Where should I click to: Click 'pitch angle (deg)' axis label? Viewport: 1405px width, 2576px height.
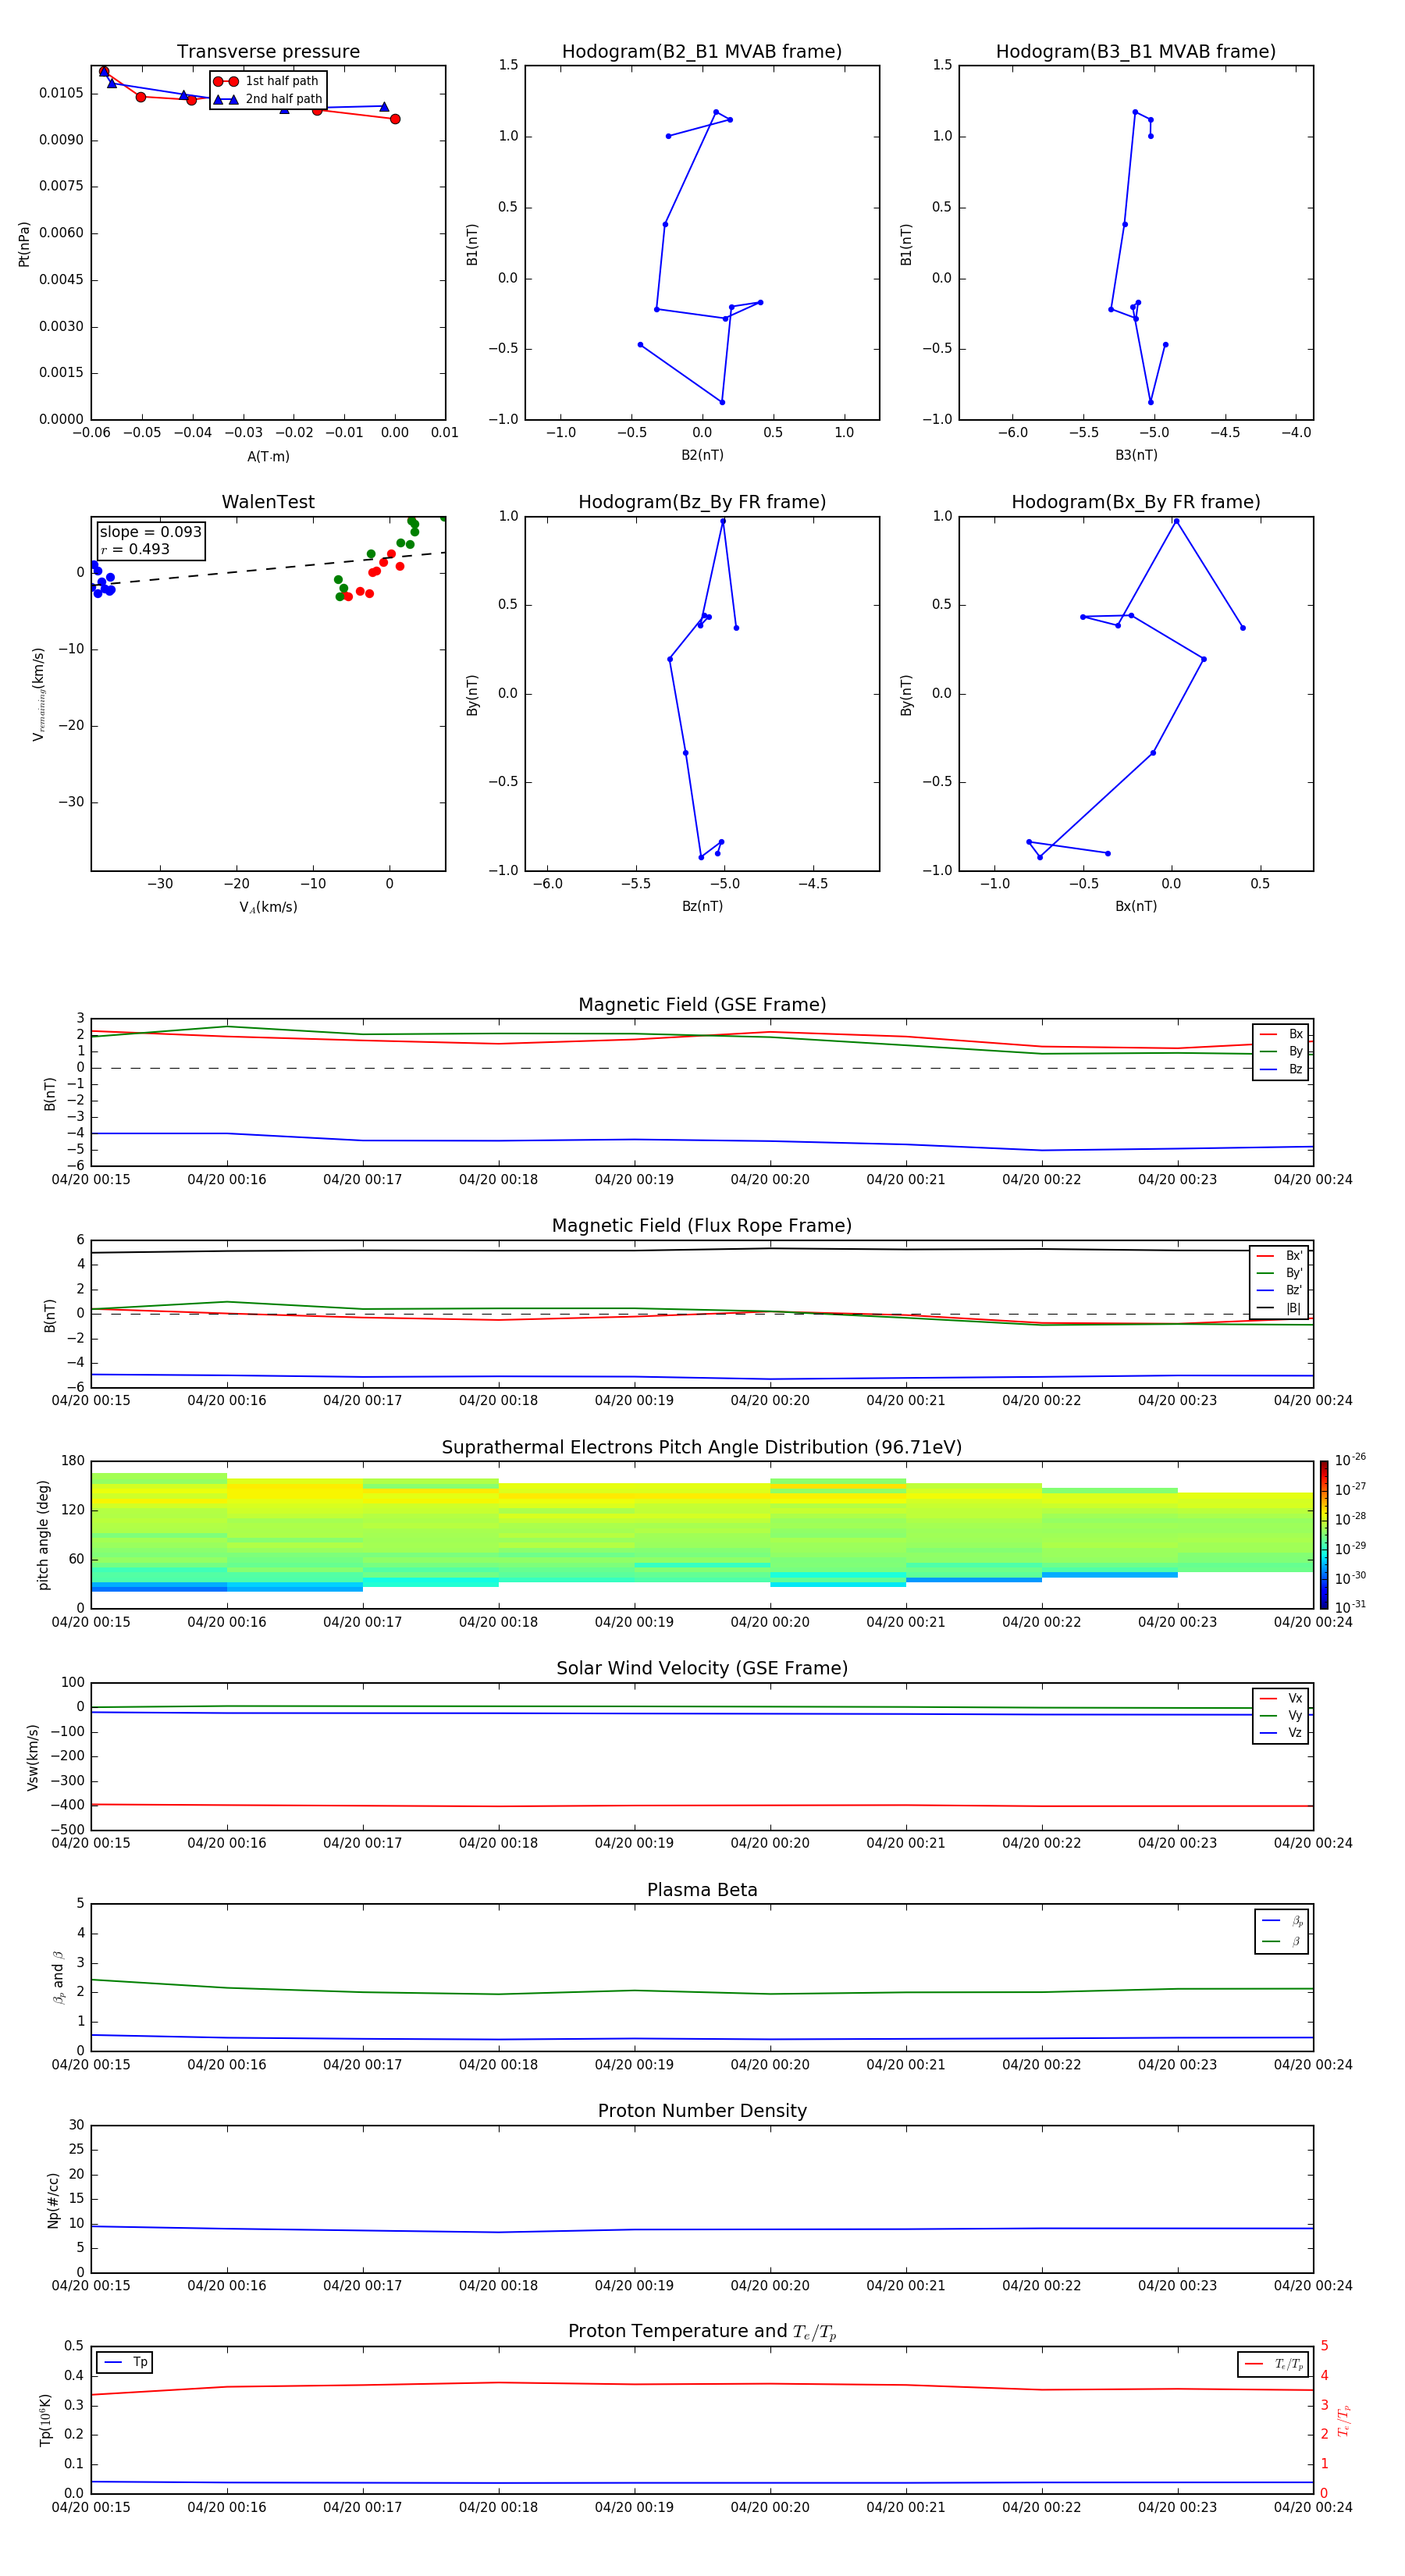pyautogui.click(x=43, y=1535)
